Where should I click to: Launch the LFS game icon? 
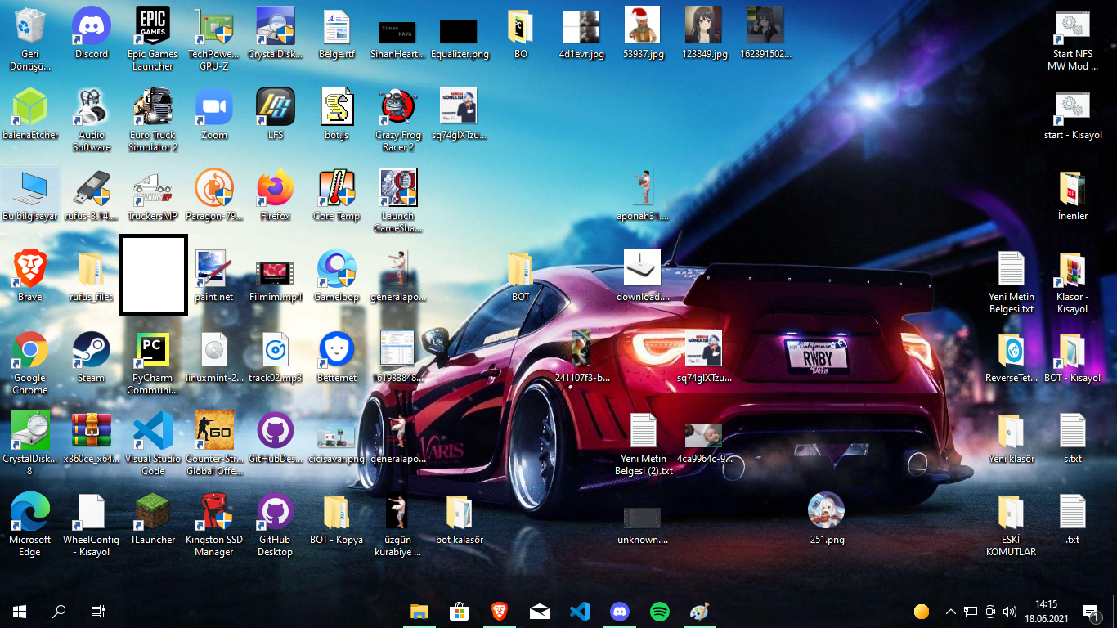pos(276,114)
